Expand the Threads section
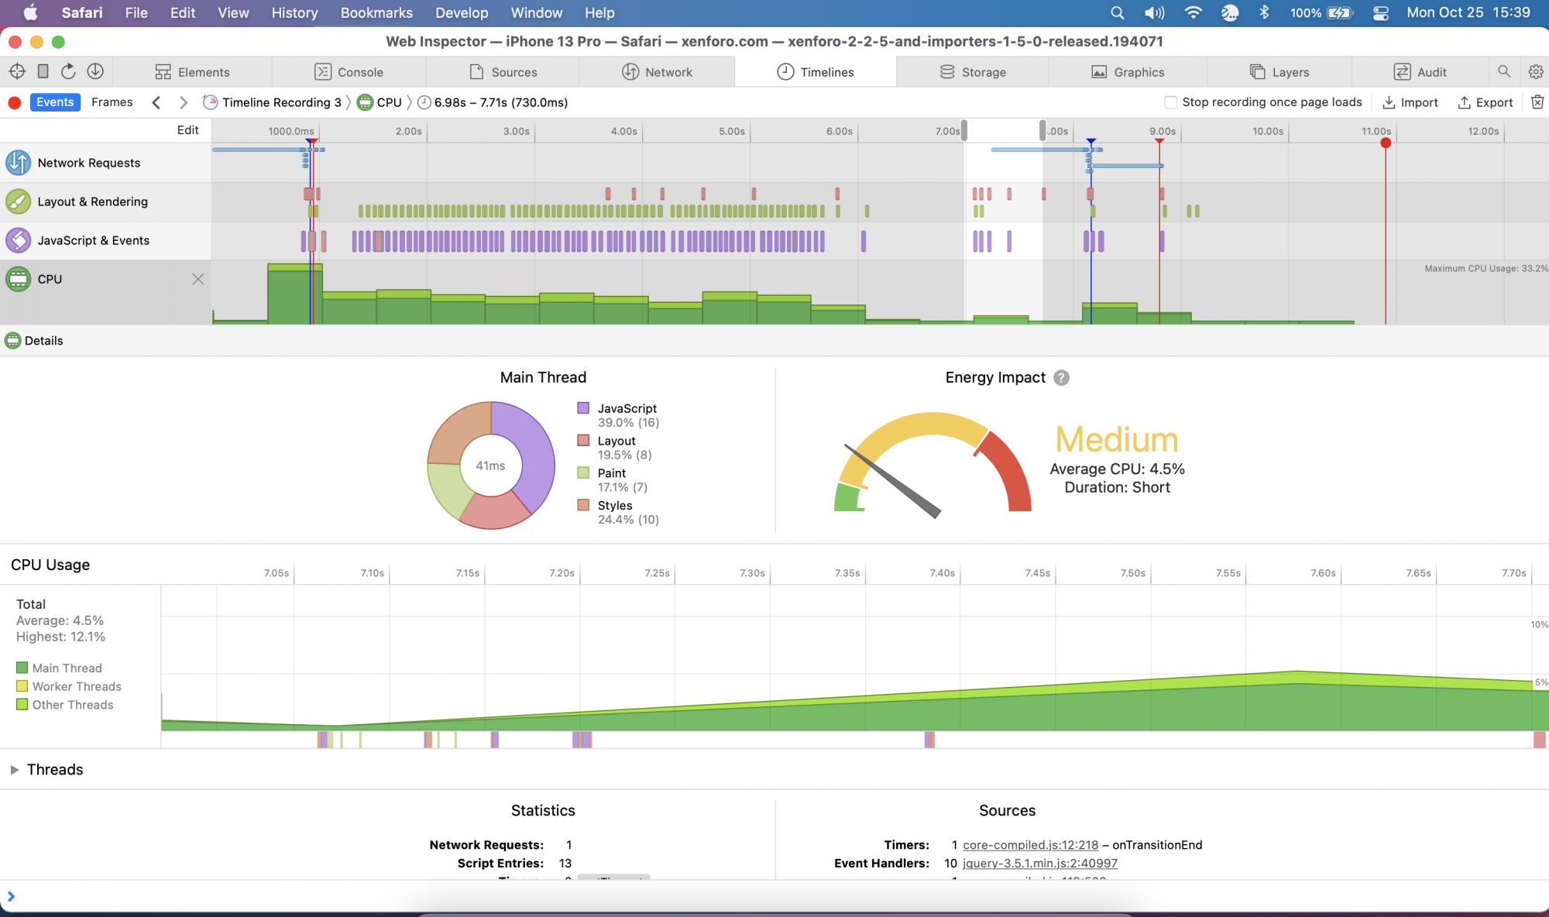 [15, 770]
